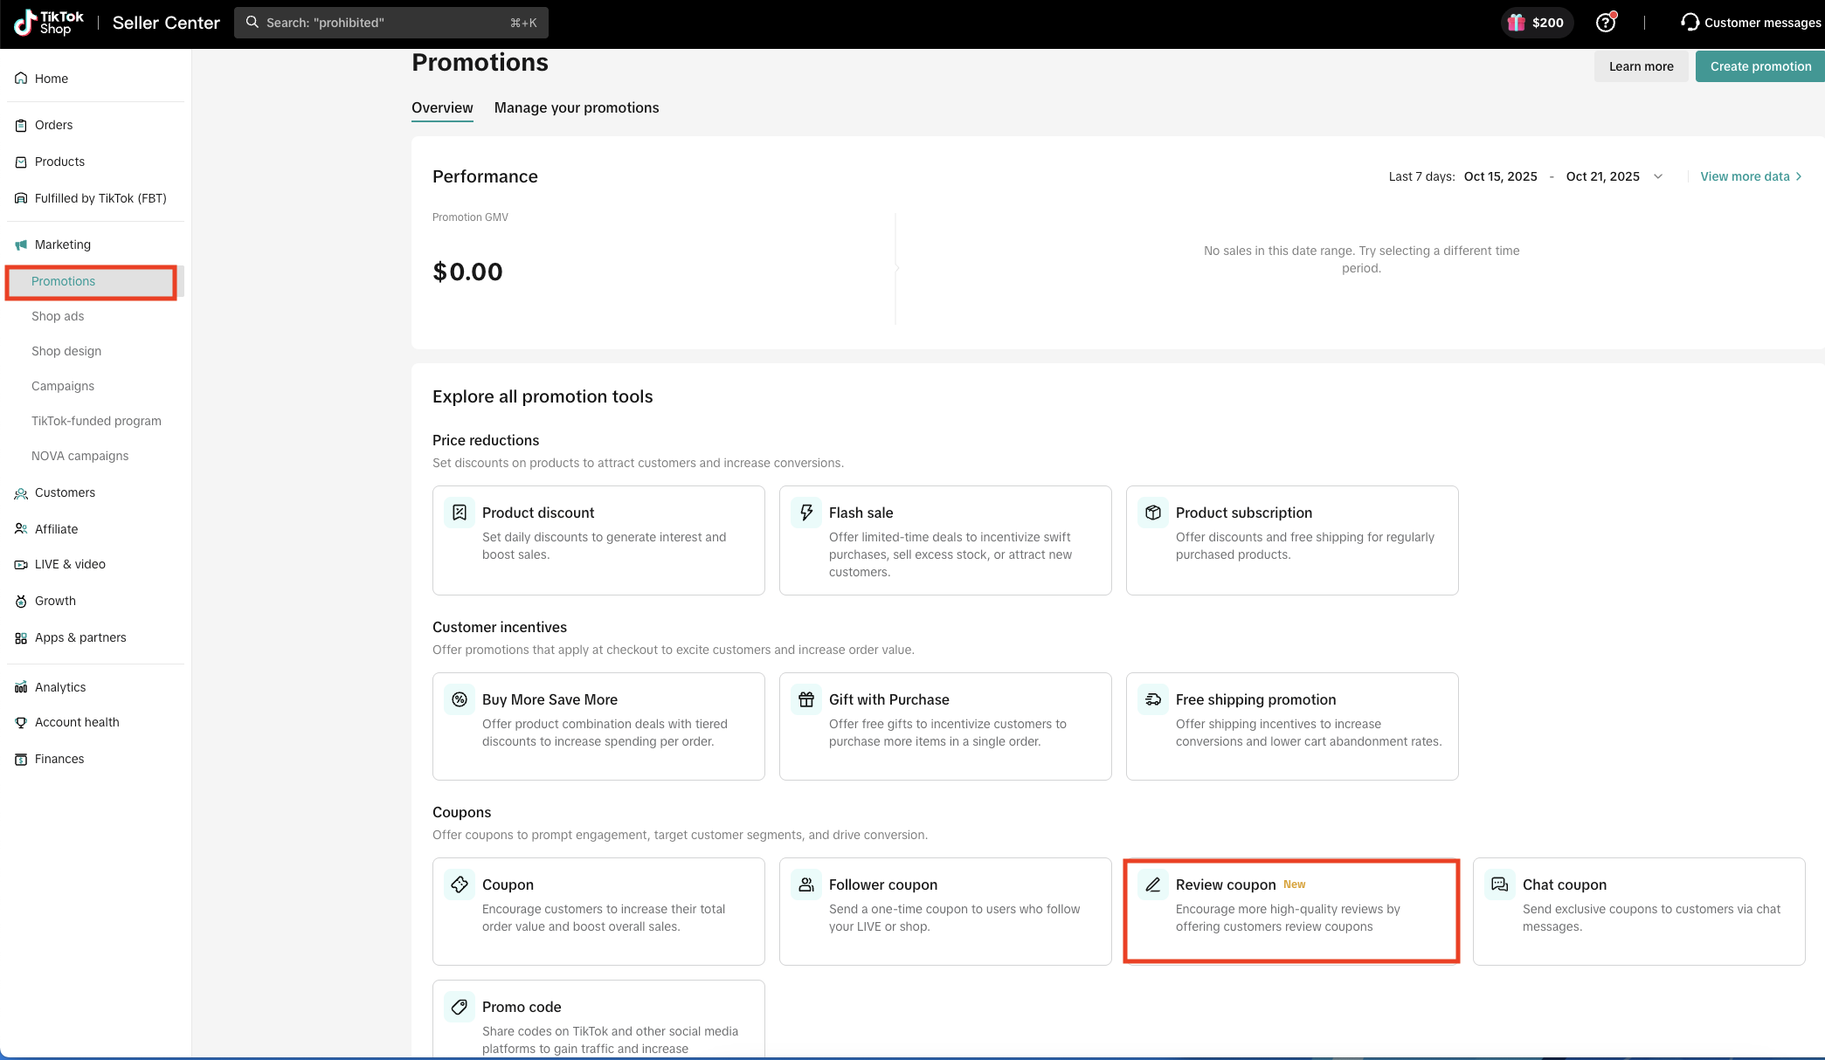1825x1060 pixels.
Task: Click the $200 gift reward icon
Action: click(x=1517, y=23)
